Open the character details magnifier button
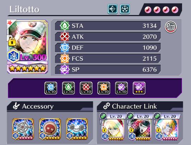This screenshot has height=145, width=191. click(171, 27)
